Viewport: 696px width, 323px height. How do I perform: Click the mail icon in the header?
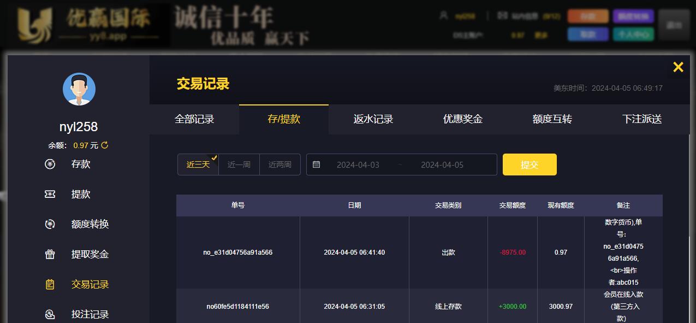(x=502, y=16)
